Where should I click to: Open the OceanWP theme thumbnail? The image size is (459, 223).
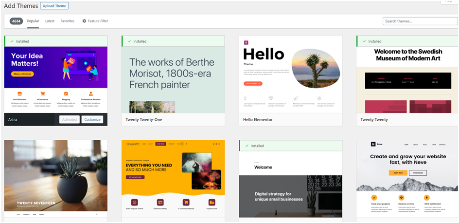[173, 179]
